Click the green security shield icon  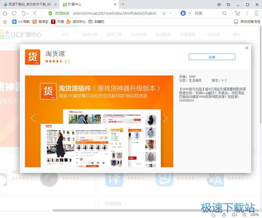pyautogui.click(x=50, y=13)
